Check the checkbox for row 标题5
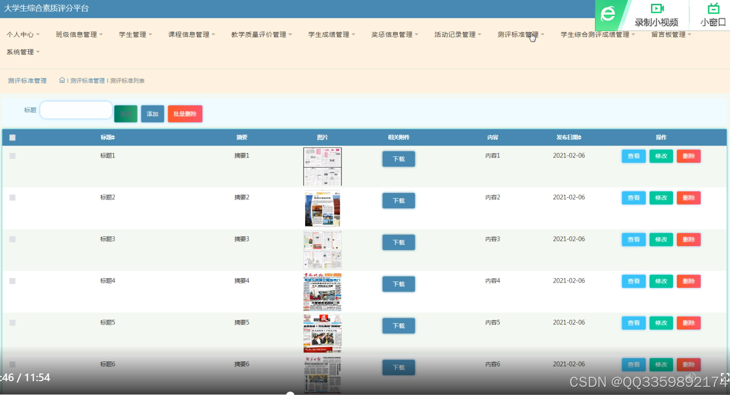Viewport: 730px width, 395px height. coord(12,323)
